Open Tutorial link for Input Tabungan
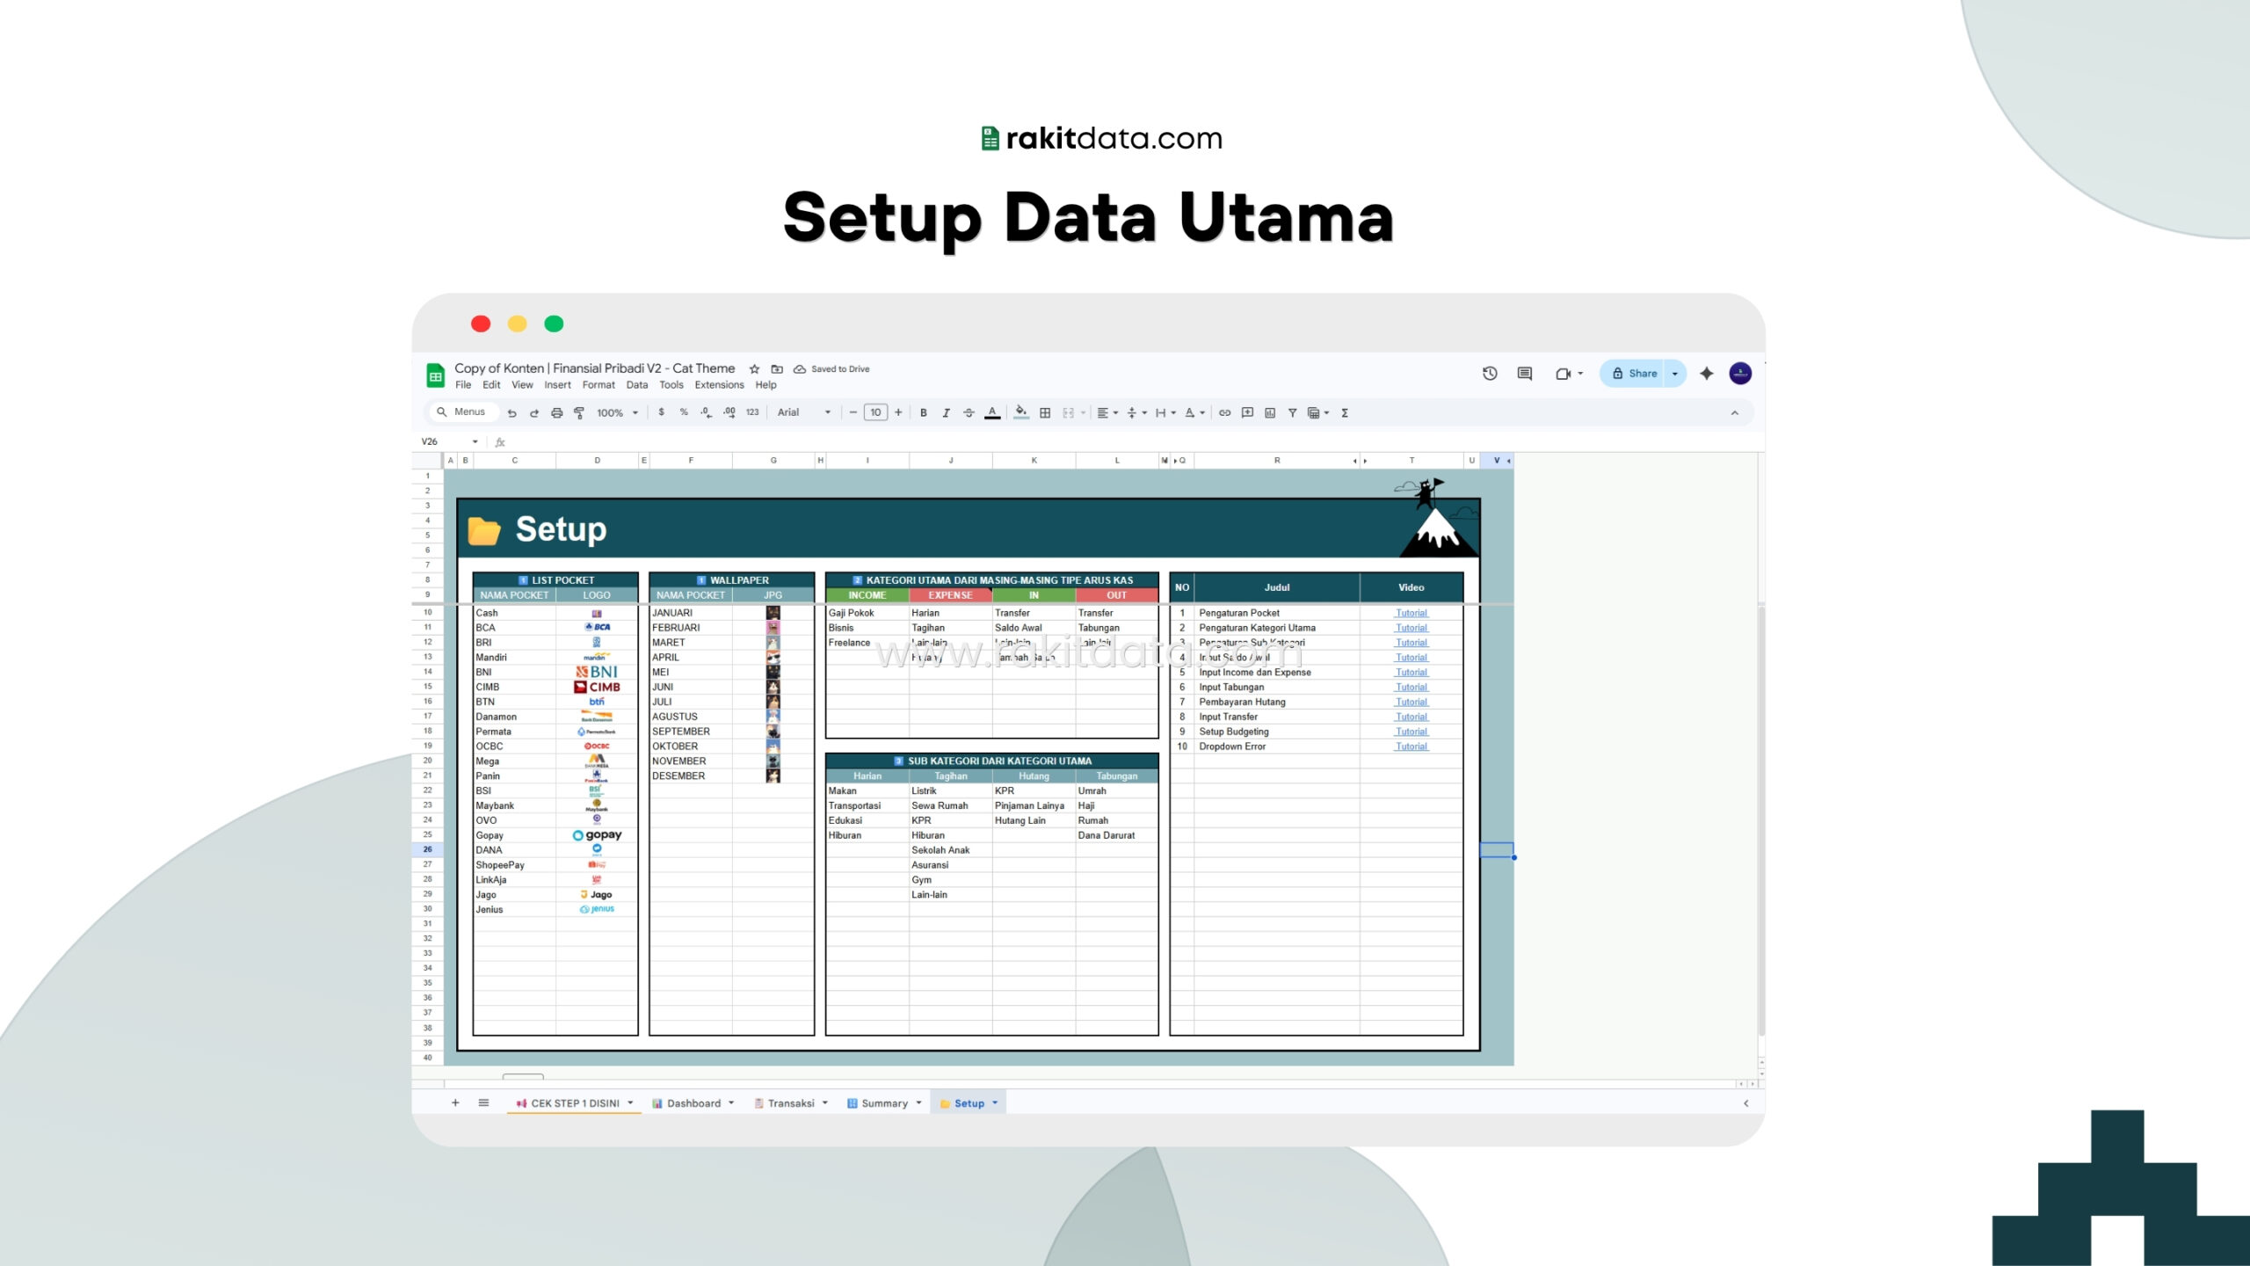This screenshot has height=1266, width=2250. click(1412, 688)
